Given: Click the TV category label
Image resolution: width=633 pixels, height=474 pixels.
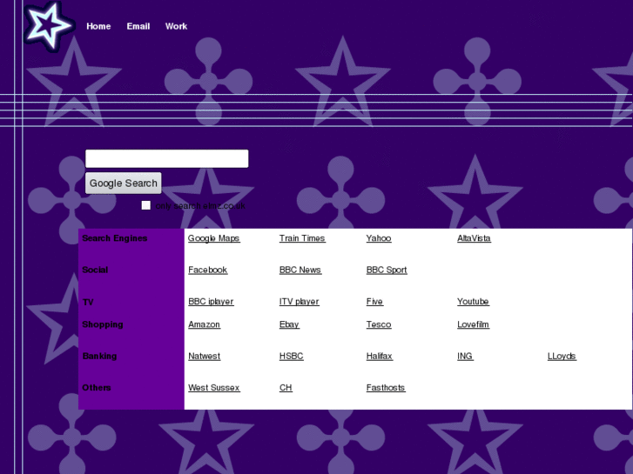Looking at the screenshot, I should (x=88, y=302).
